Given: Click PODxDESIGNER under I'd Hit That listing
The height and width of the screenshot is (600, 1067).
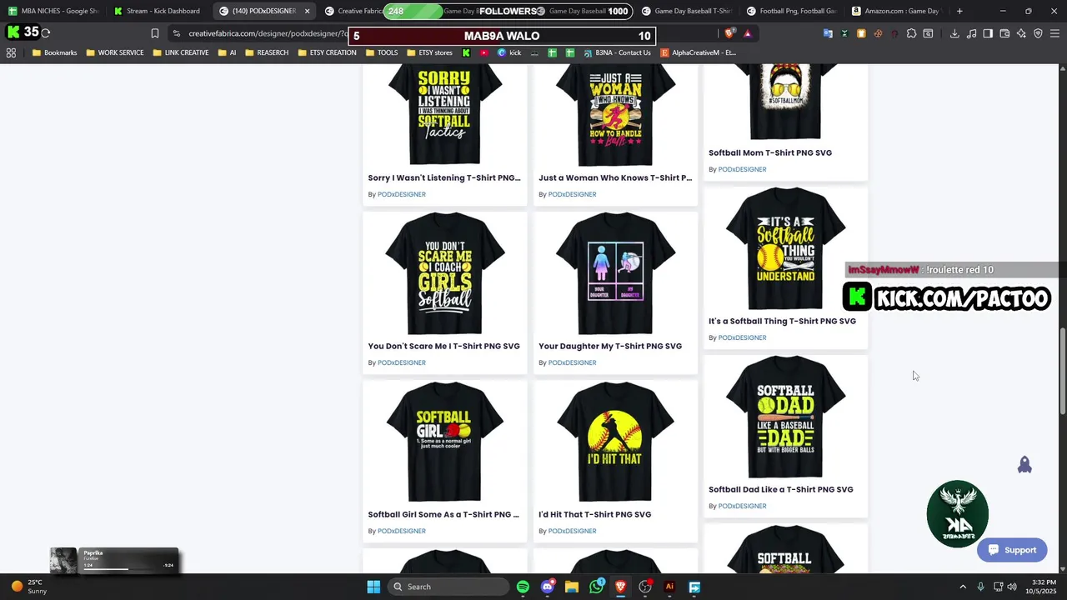Looking at the screenshot, I should coord(572,531).
